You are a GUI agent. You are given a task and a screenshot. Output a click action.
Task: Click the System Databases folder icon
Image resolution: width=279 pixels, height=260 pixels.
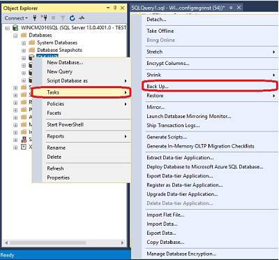[32, 43]
